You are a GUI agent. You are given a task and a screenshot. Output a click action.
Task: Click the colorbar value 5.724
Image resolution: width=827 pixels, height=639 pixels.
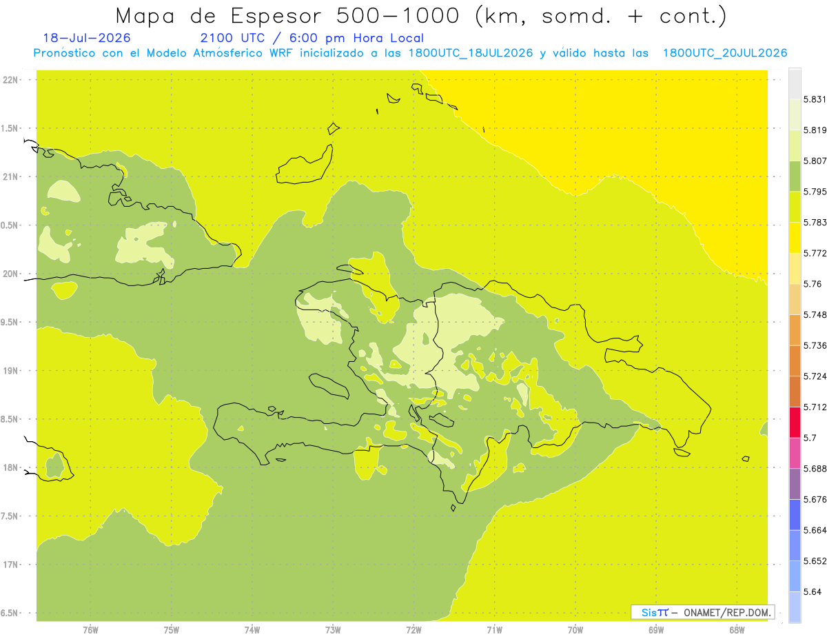click(x=815, y=376)
